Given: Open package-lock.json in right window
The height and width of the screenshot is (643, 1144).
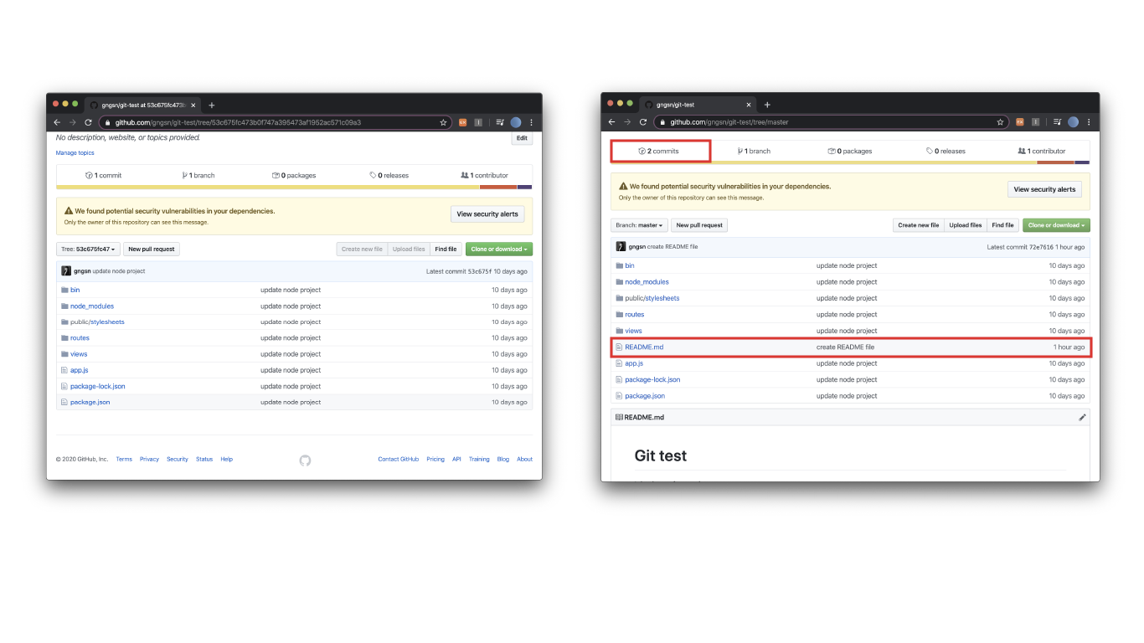Looking at the screenshot, I should point(652,379).
